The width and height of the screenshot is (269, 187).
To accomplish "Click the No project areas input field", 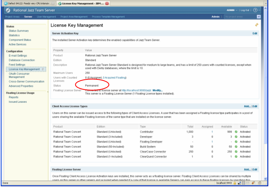I will pyautogui.click(x=240, y=17).
